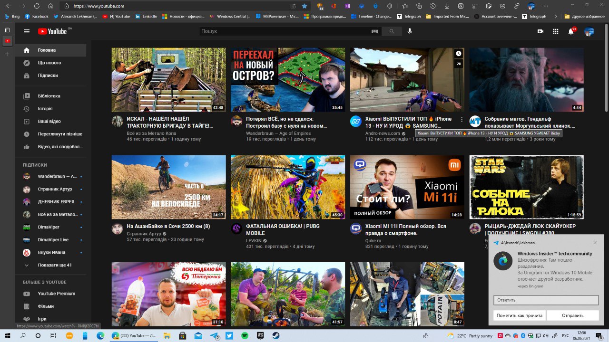Open Windows Central bookmark
This screenshot has width=609, height=342.
point(230,16)
